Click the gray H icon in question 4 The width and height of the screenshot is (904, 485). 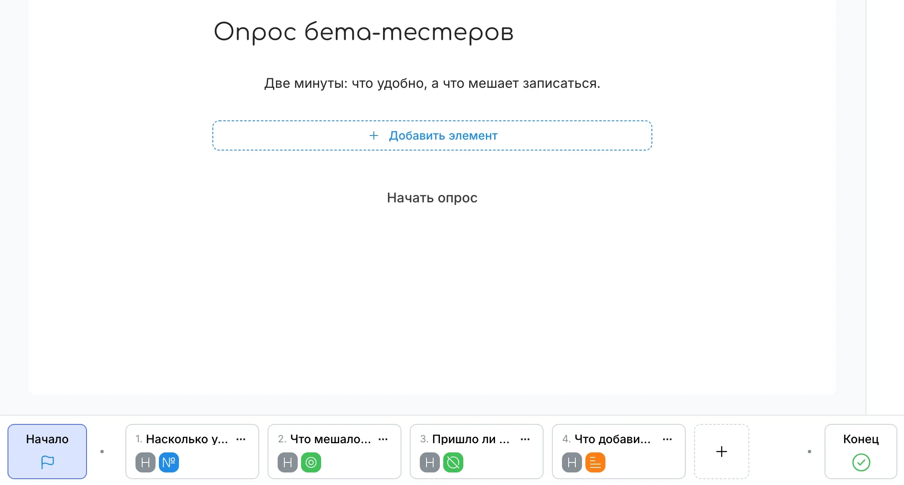(572, 462)
